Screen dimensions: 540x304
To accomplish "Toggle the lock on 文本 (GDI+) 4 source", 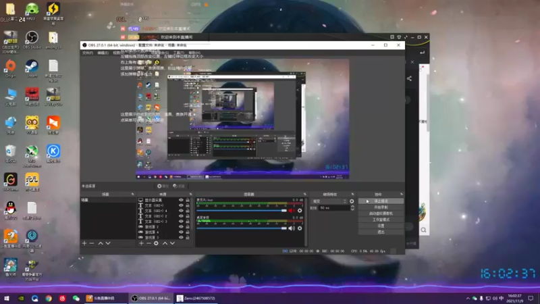I will [x=188, y=211].
